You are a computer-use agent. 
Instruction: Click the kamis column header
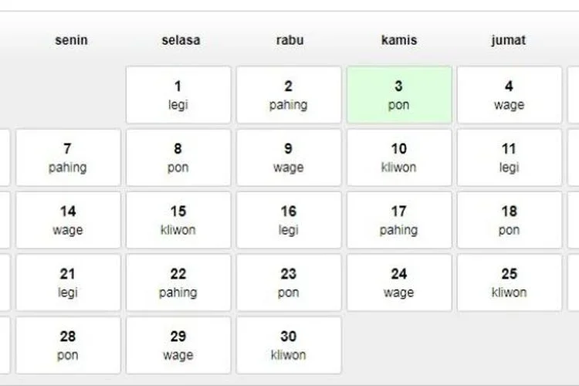click(x=399, y=40)
